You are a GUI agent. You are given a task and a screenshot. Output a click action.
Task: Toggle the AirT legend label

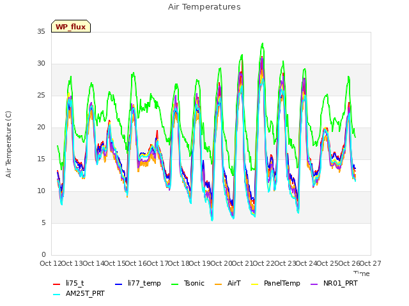point(234,283)
